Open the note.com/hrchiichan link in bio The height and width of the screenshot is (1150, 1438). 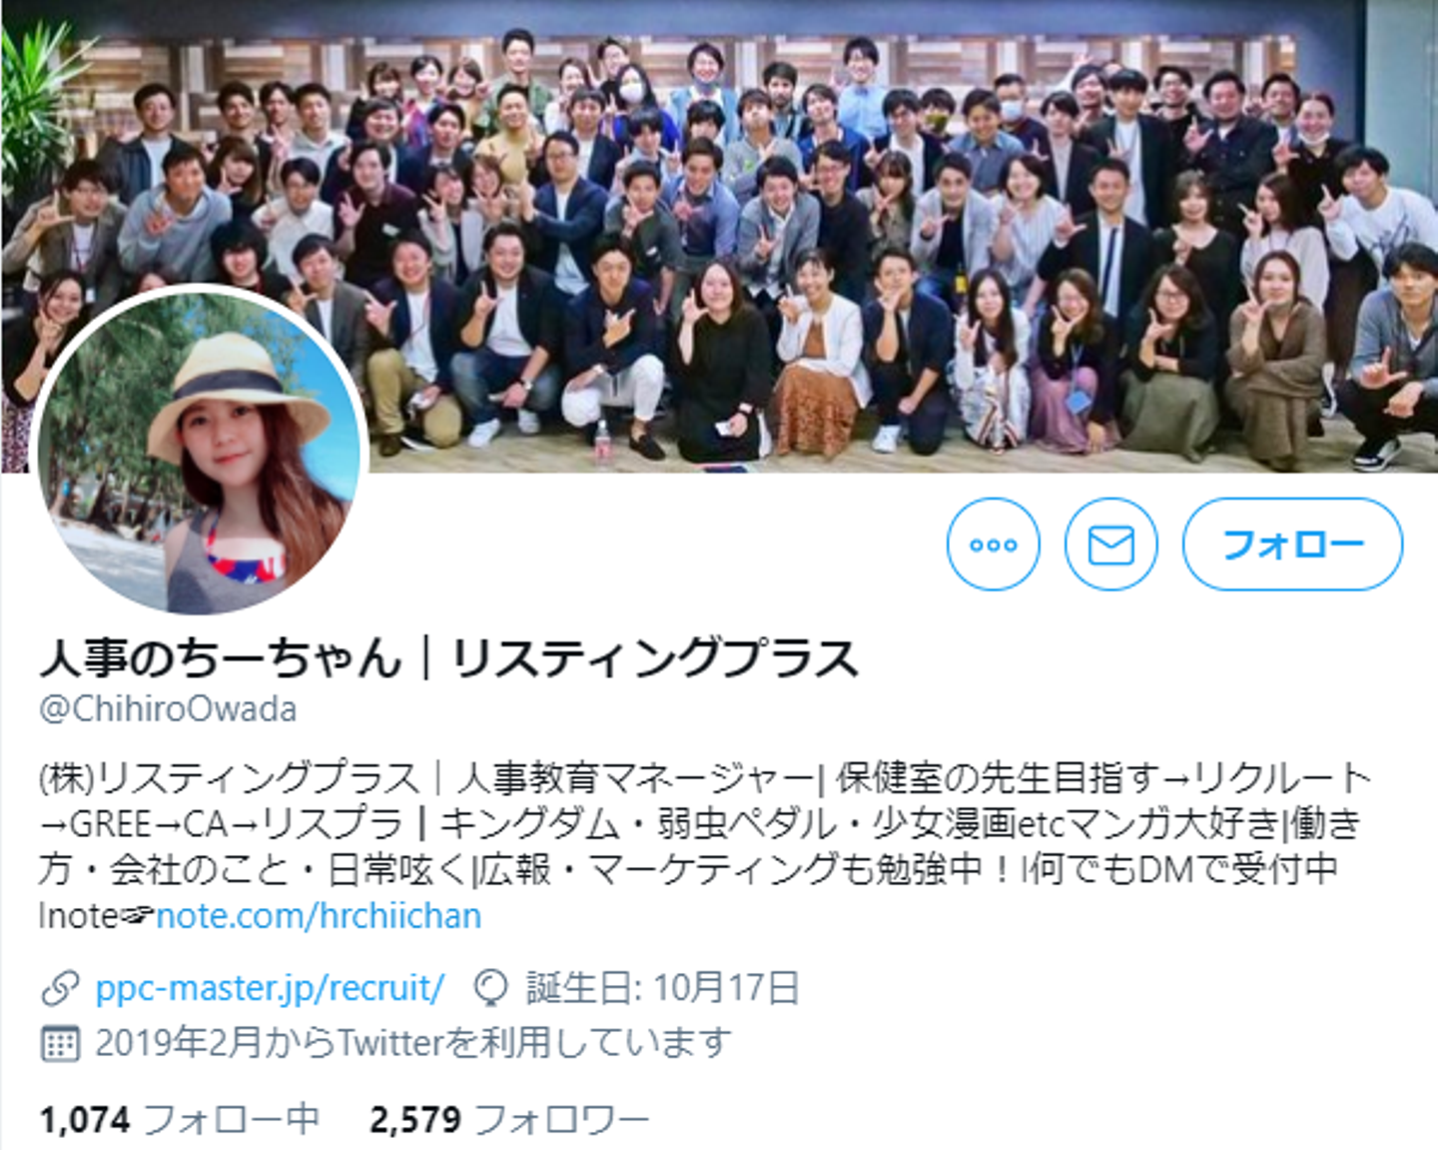click(319, 915)
